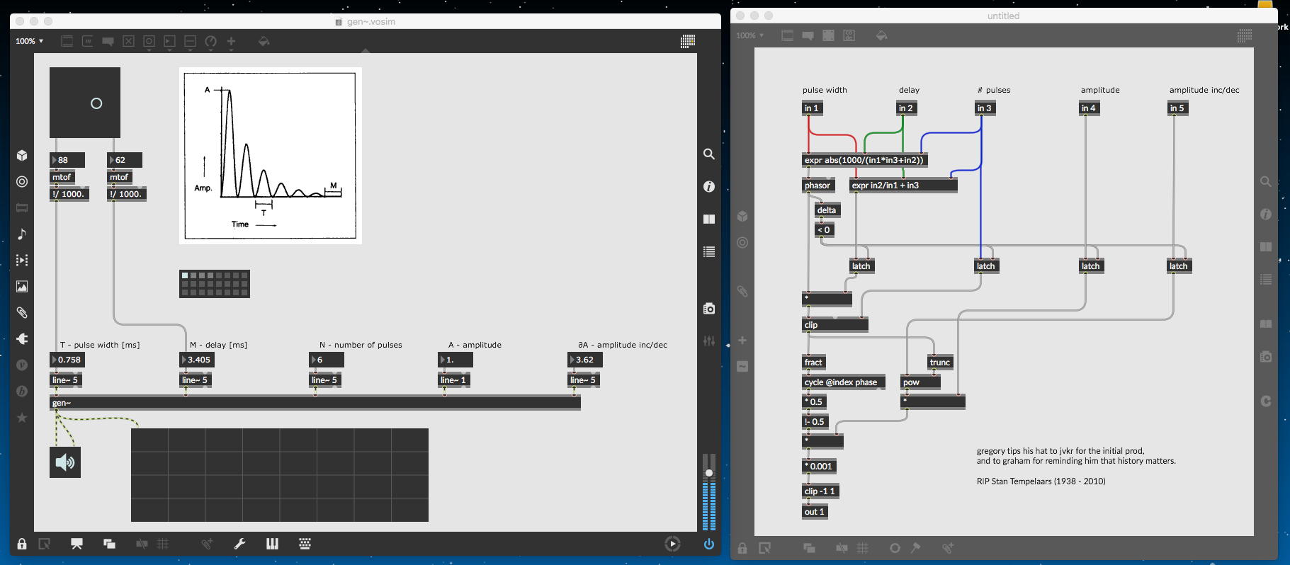Open the paperclip snippets icon in gen~.vosim sidebar
The image size is (1290, 565).
22,313
